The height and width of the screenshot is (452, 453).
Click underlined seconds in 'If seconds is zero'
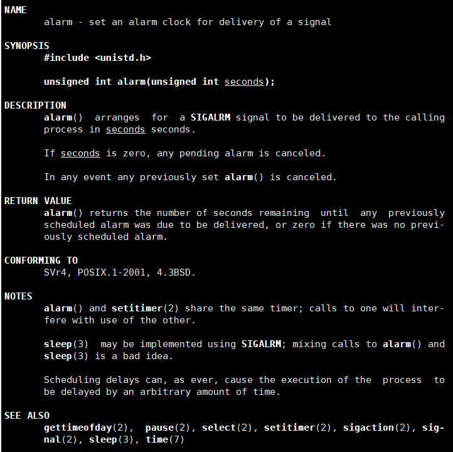tap(80, 153)
